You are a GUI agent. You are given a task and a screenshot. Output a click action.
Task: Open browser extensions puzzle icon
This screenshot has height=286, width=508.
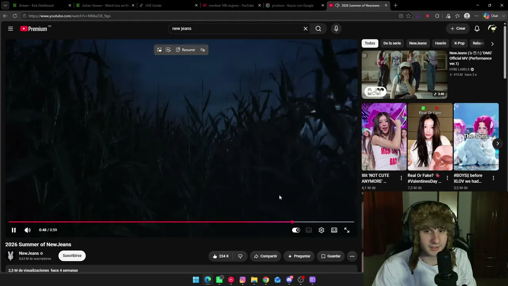(x=437, y=16)
